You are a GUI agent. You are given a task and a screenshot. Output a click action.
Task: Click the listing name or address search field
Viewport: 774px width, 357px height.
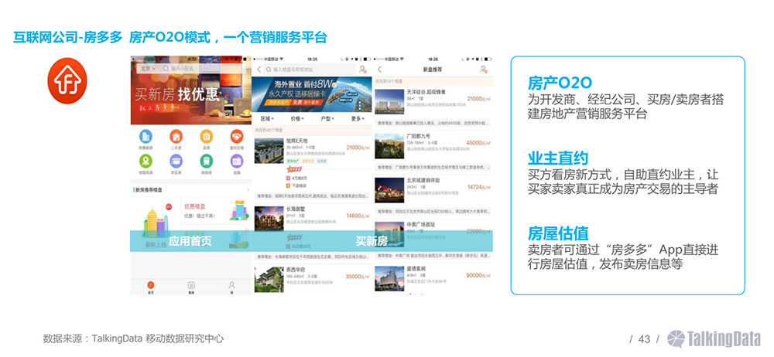tap(310, 70)
